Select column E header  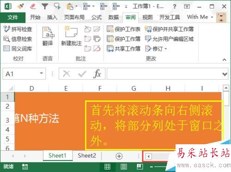point(66,88)
